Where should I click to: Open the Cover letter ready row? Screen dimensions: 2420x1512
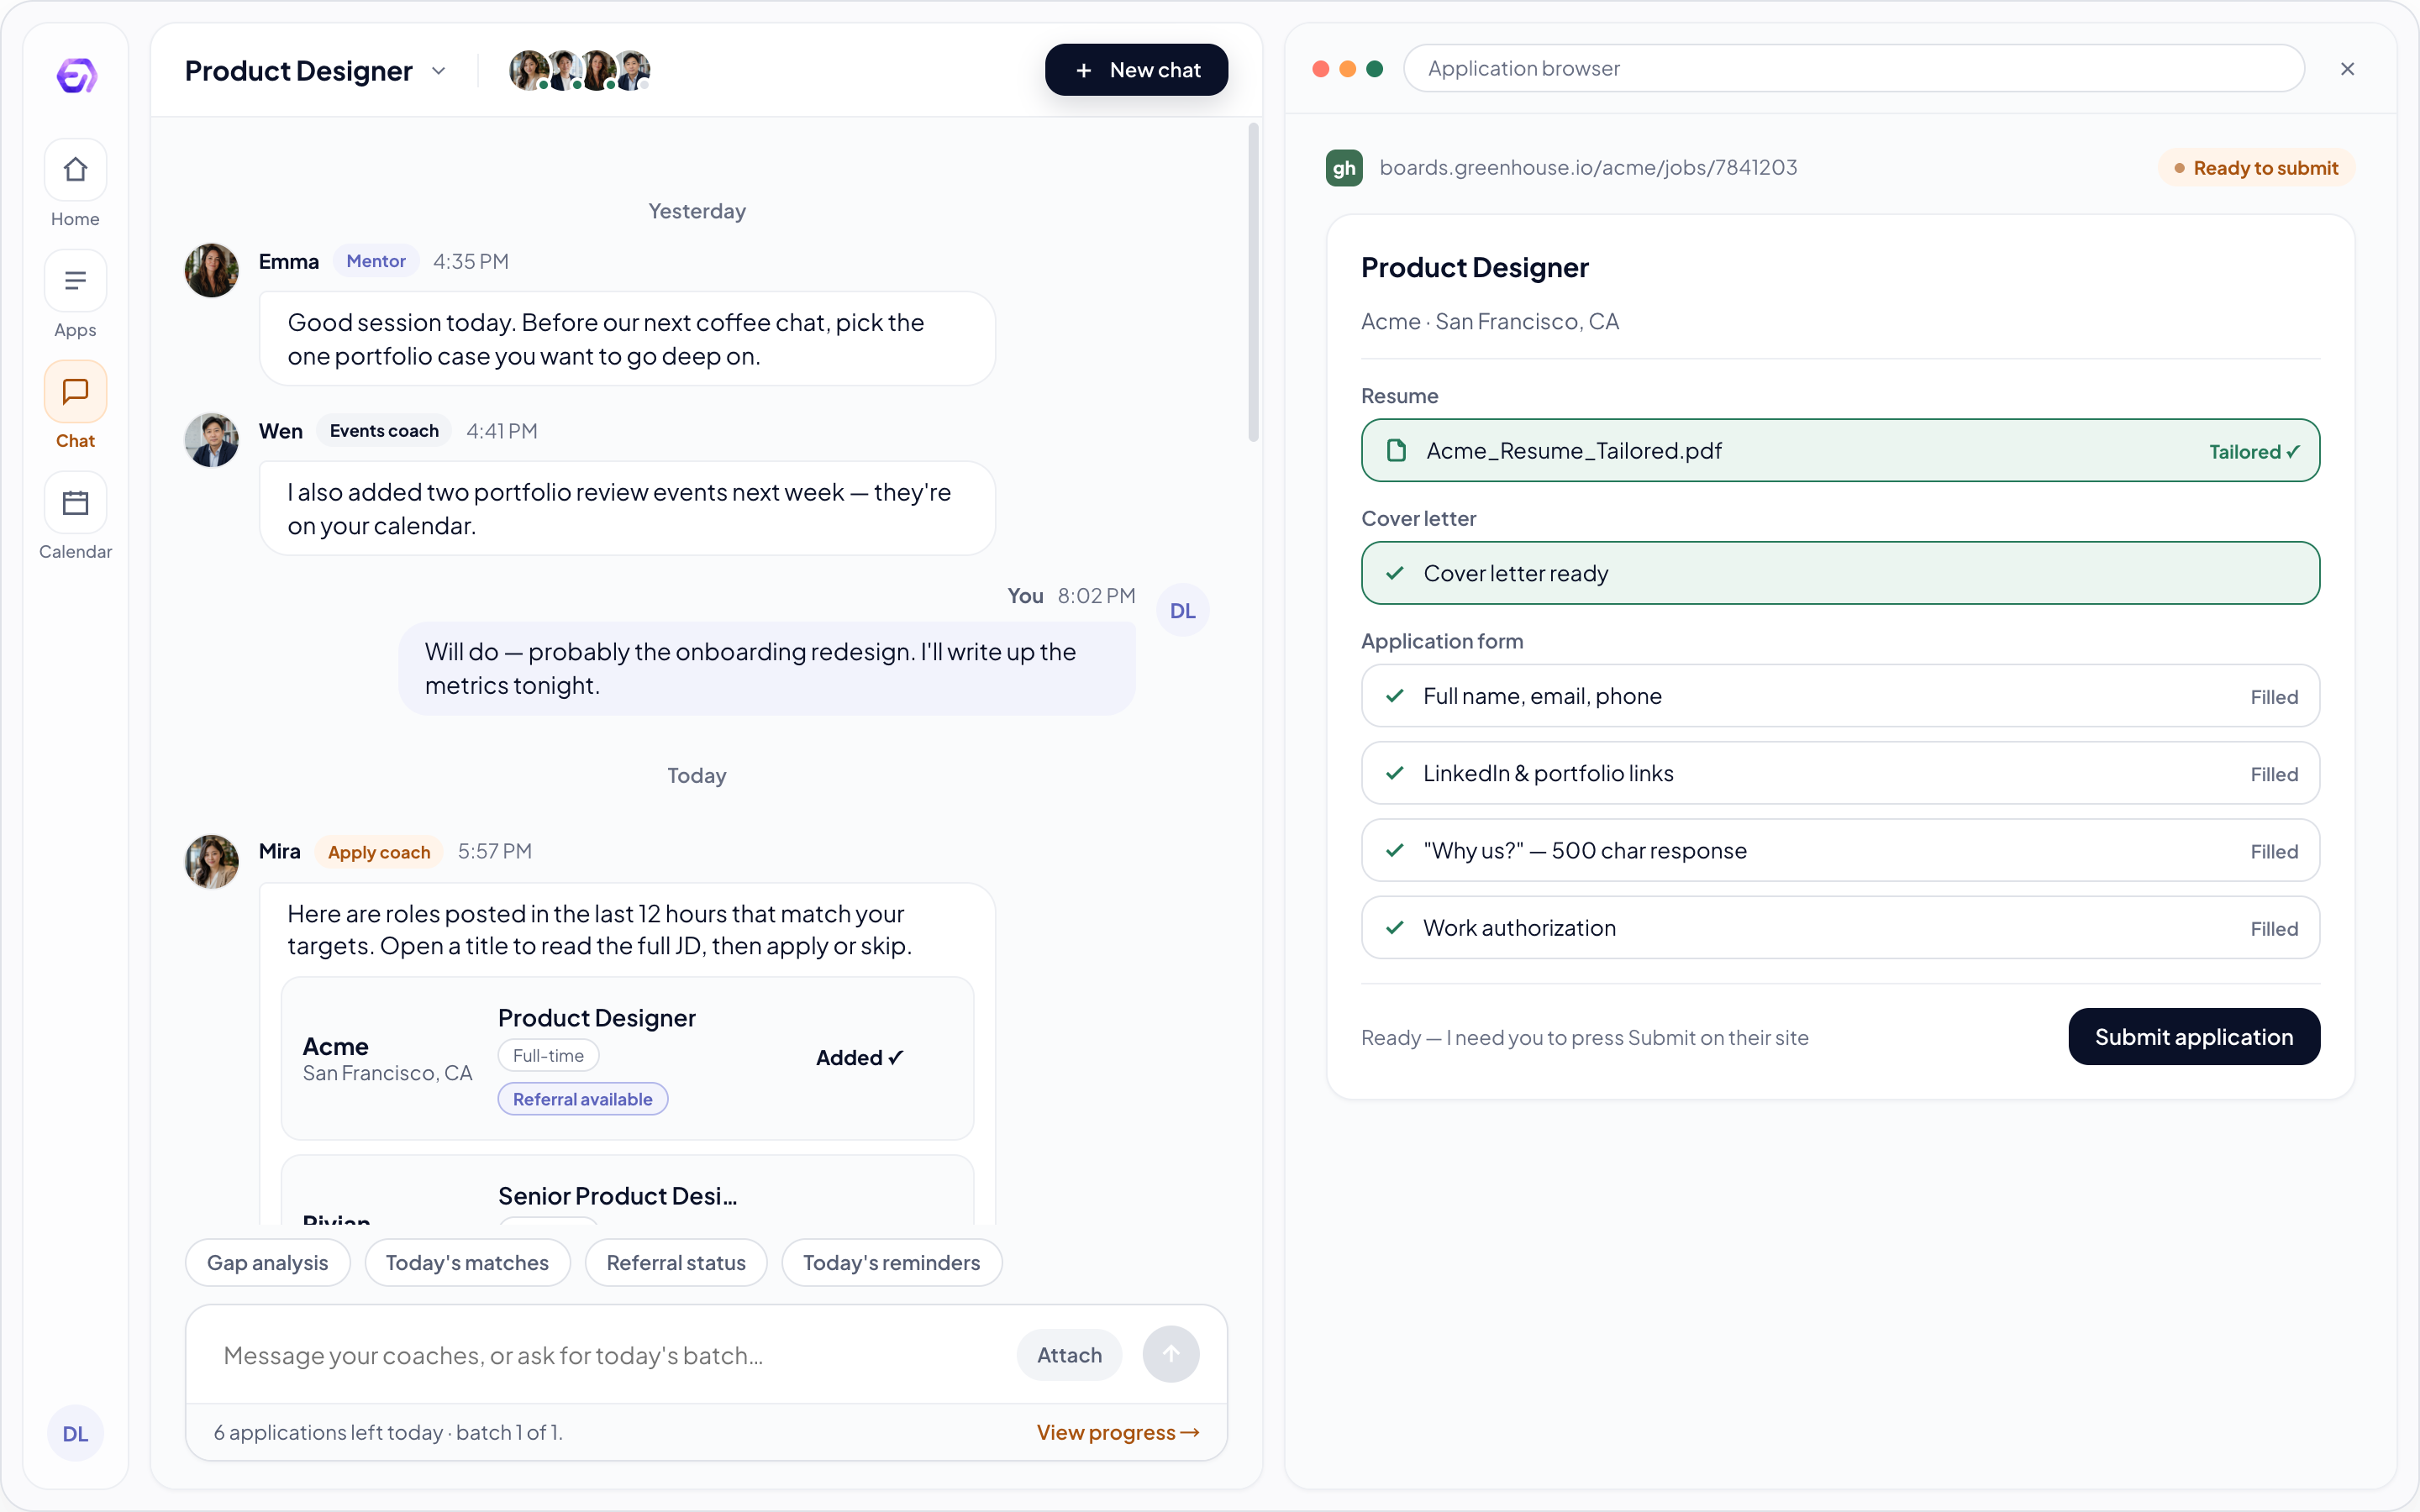(x=1840, y=574)
